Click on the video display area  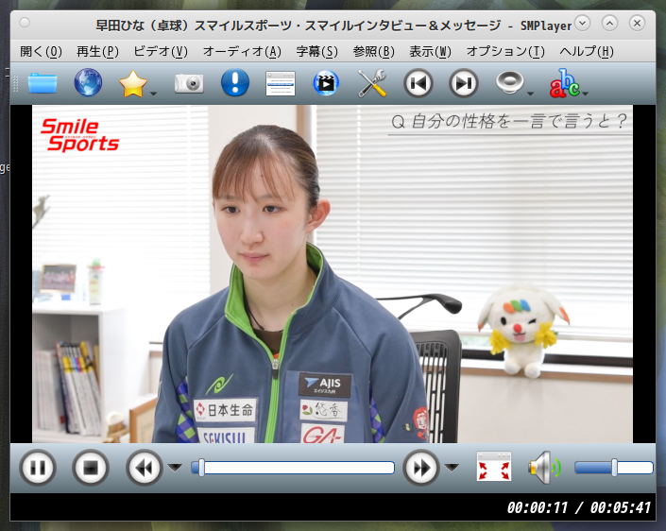[x=333, y=274]
